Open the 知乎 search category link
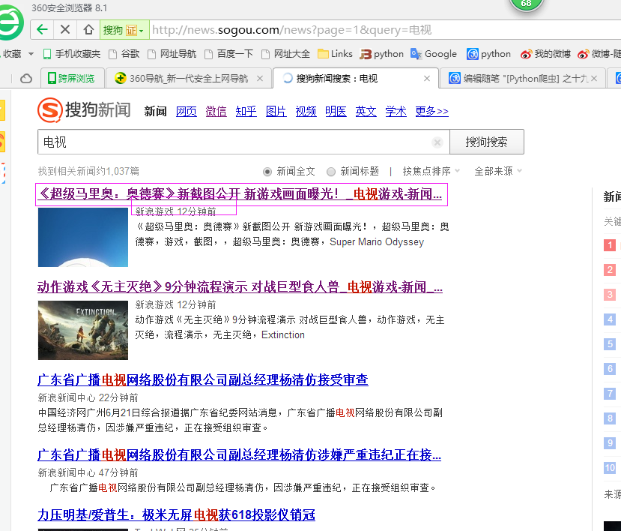Screen dimensions: 621x531 point(246,112)
